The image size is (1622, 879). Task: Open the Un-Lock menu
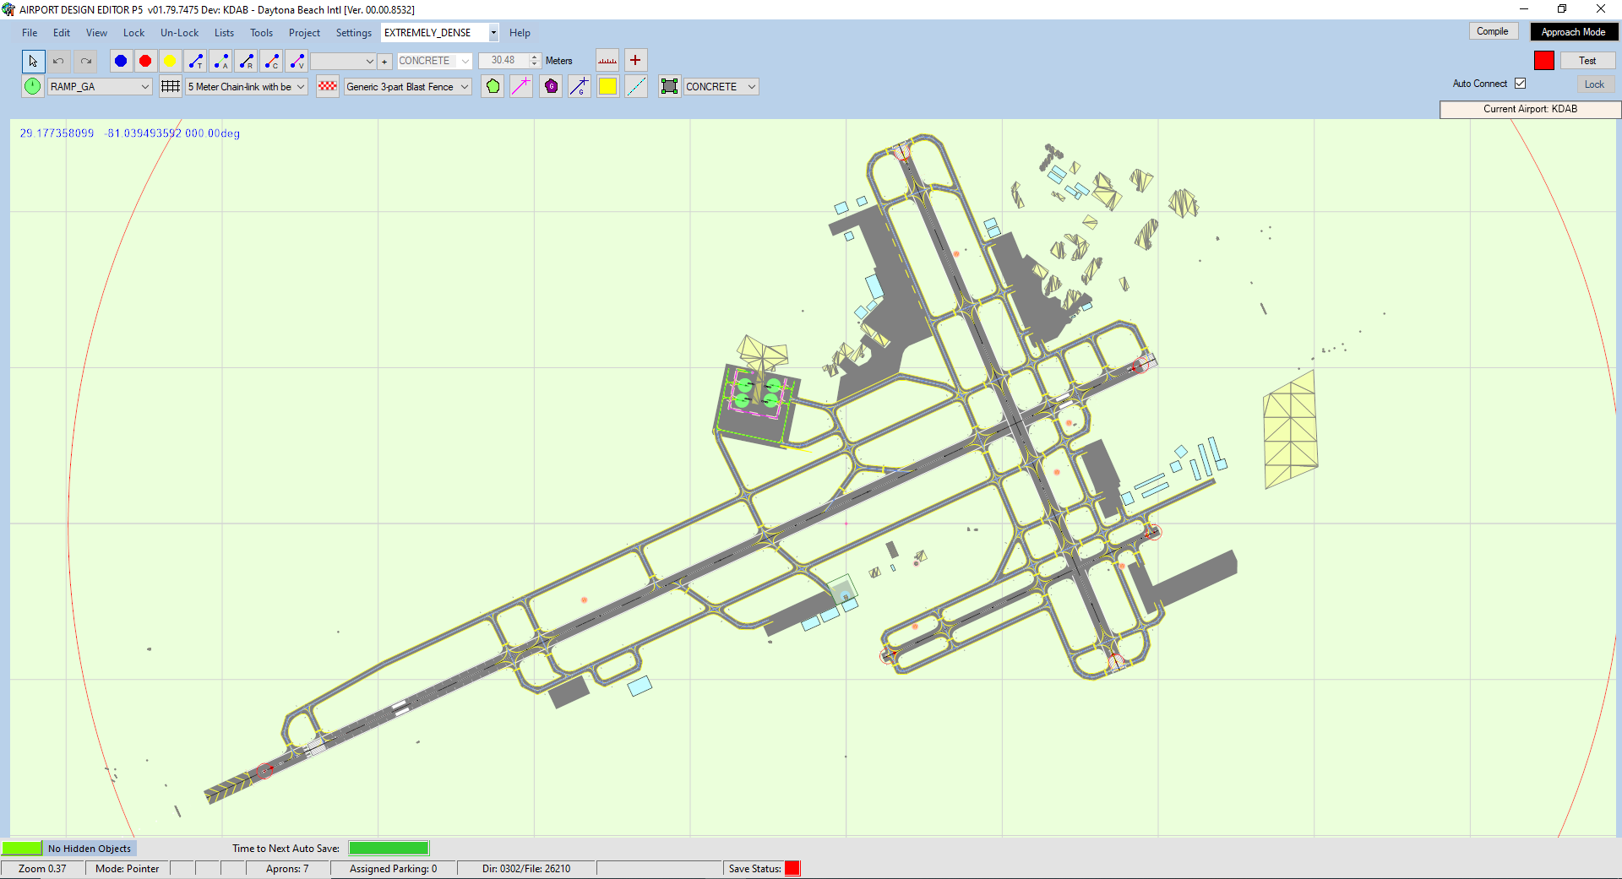pyautogui.click(x=180, y=33)
